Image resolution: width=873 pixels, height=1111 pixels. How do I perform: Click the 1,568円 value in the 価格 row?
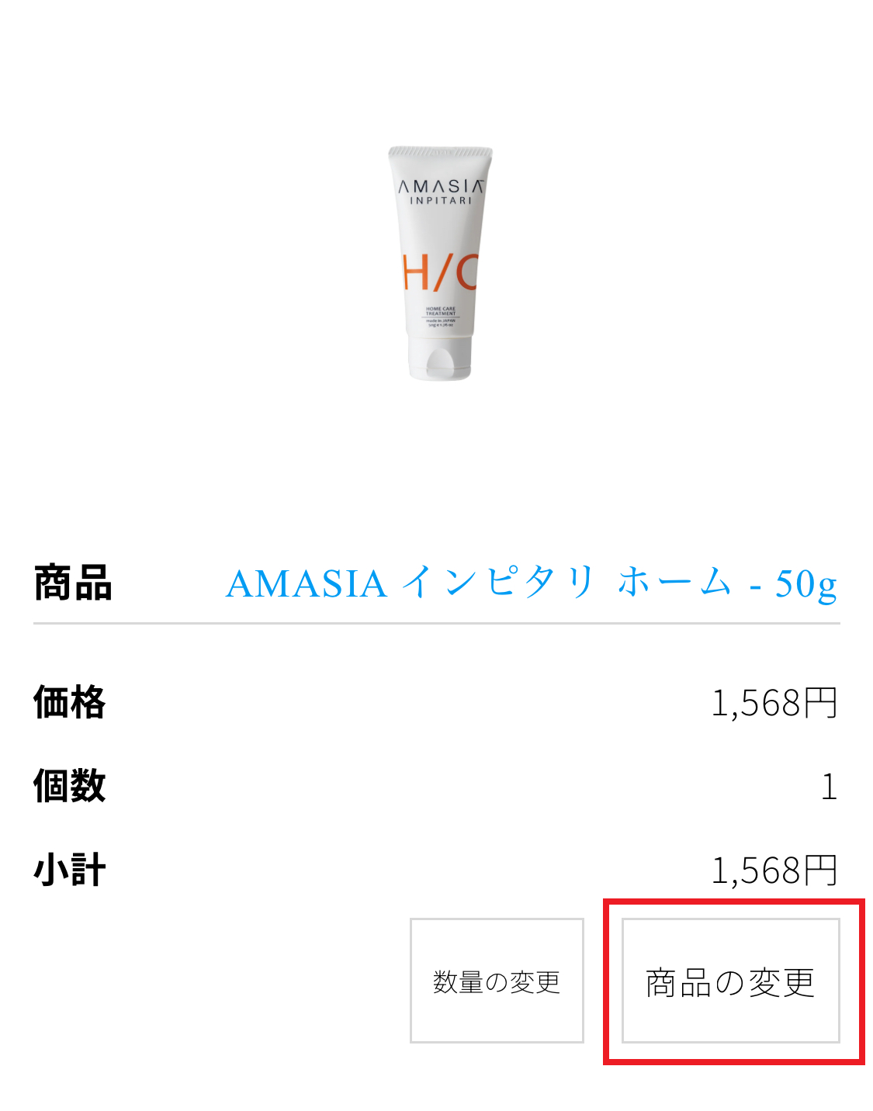[x=774, y=703]
